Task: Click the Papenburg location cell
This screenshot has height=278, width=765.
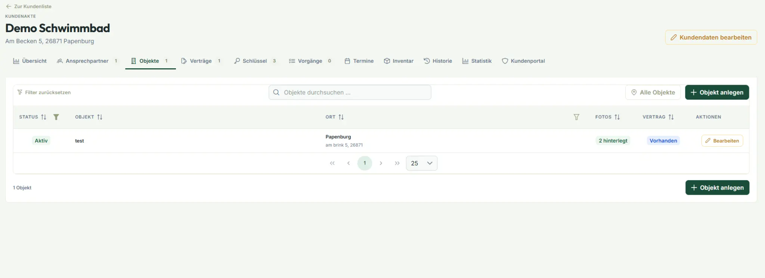Action: point(338,137)
